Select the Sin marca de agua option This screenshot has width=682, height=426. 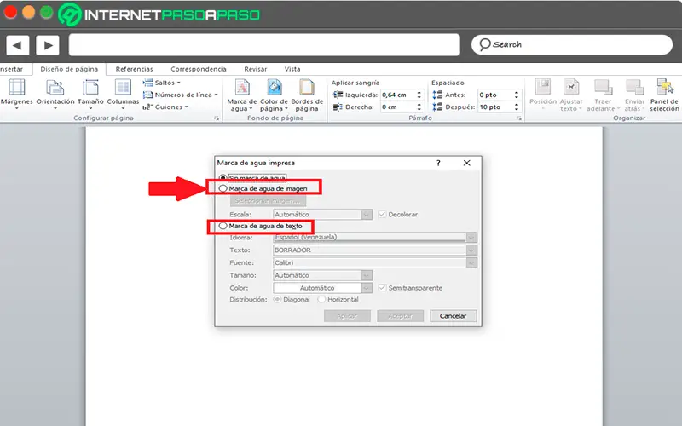click(x=223, y=178)
